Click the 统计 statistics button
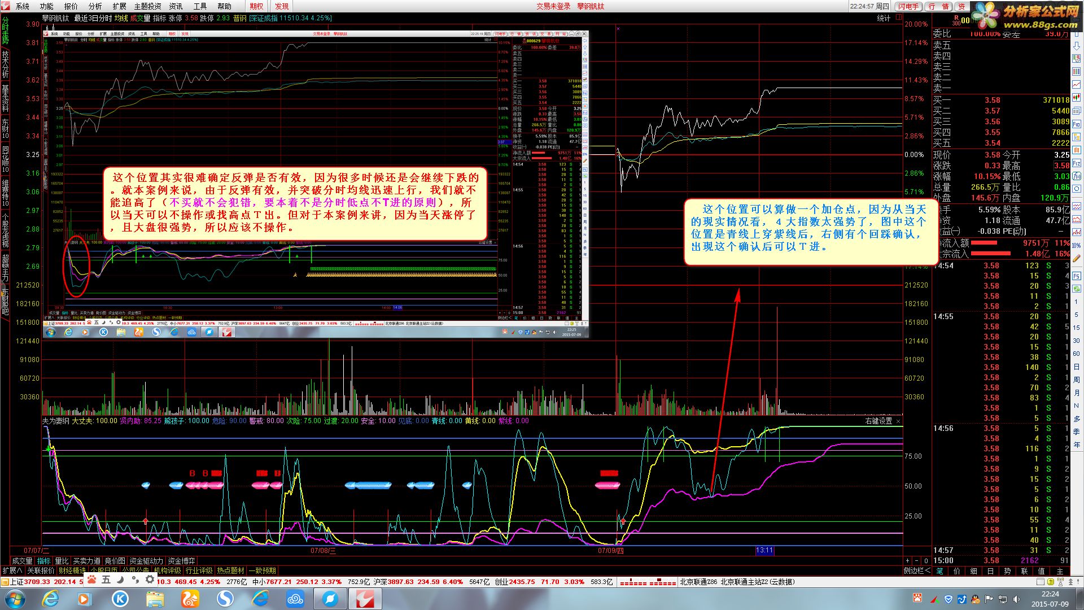 point(884,18)
